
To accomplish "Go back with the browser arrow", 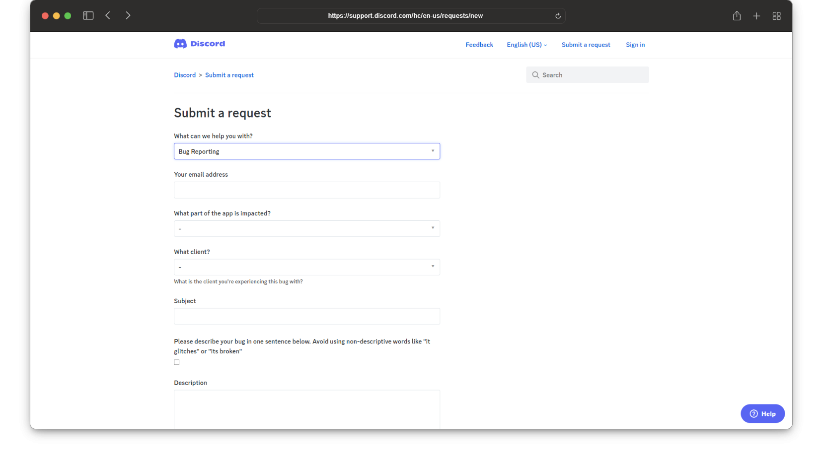I will point(108,16).
